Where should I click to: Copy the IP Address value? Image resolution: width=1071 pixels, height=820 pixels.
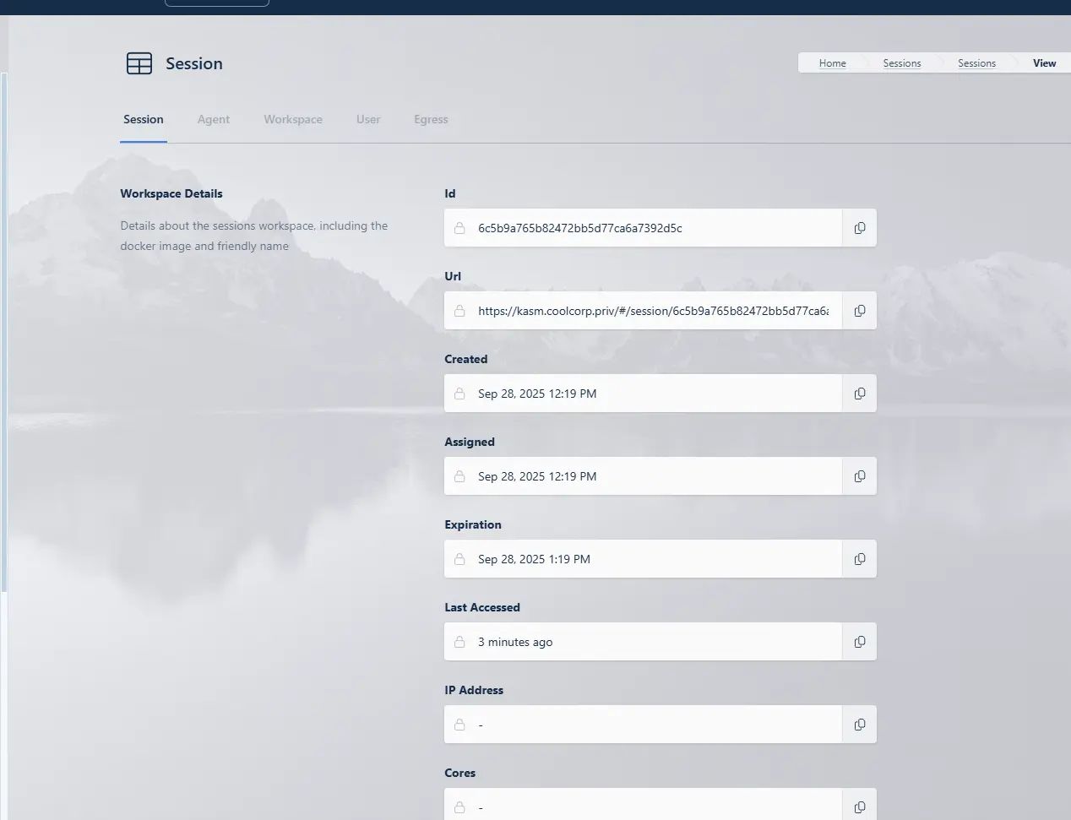pos(859,725)
